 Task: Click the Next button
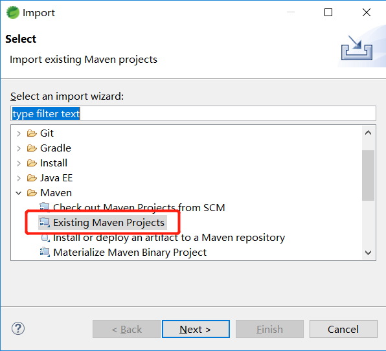[x=196, y=329]
